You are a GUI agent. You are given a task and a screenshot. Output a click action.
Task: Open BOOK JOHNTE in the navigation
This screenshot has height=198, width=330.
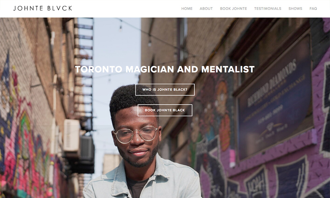pyautogui.click(x=233, y=9)
